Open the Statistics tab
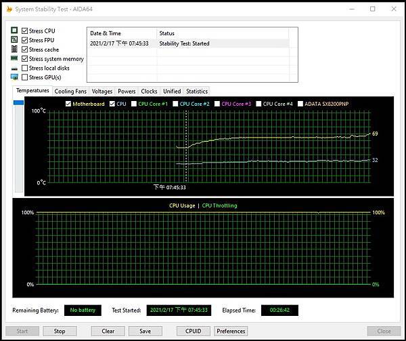This screenshot has width=406, height=341. (196, 91)
